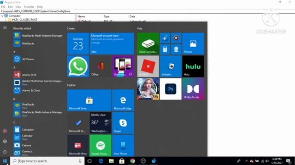Screen dimensions: 295x165
Task: Click the registry address bar path
Action: [35, 11]
